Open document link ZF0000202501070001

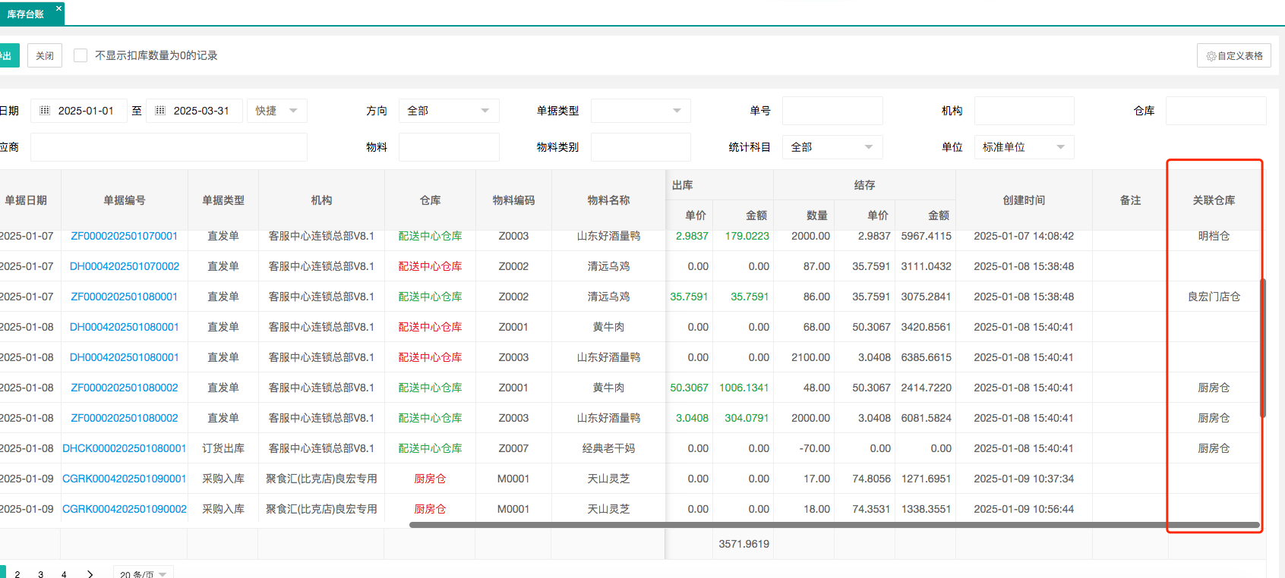(124, 236)
